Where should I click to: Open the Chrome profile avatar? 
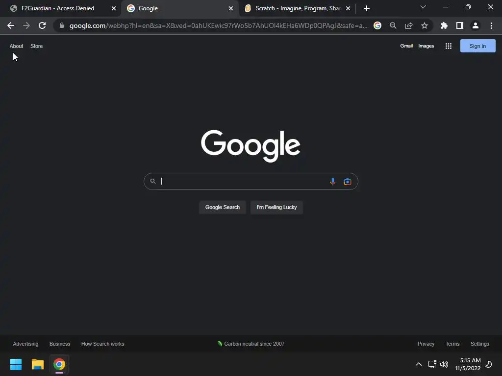click(x=476, y=25)
